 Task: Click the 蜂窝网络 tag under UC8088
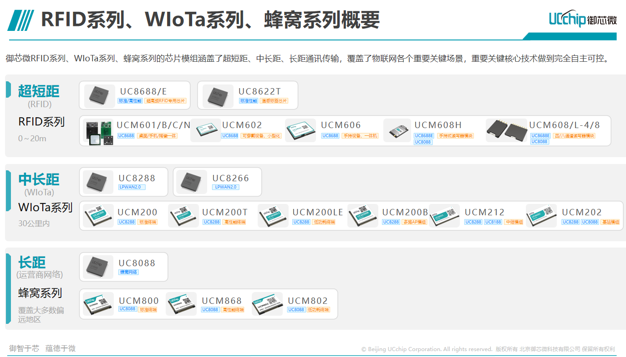tap(128, 272)
